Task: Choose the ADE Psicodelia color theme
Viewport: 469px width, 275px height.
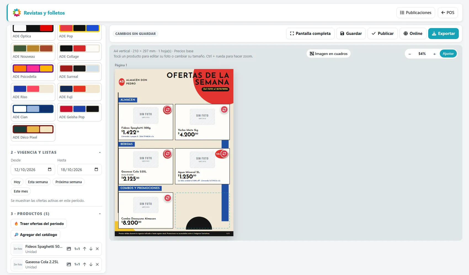Action: [x=33, y=71]
